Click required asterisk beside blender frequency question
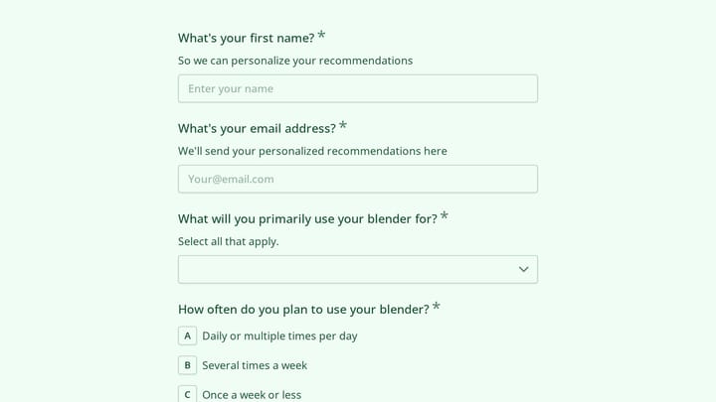Viewport: 716px width, 402px height. point(437,306)
